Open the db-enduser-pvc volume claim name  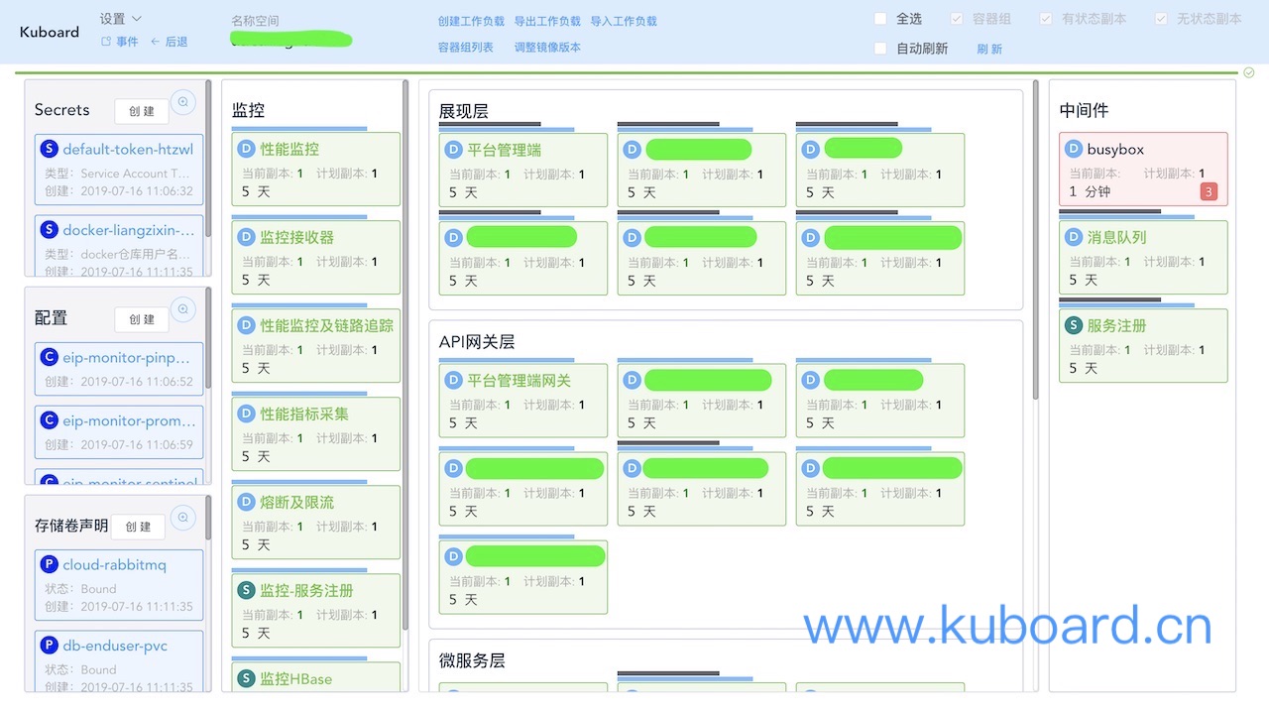point(115,646)
